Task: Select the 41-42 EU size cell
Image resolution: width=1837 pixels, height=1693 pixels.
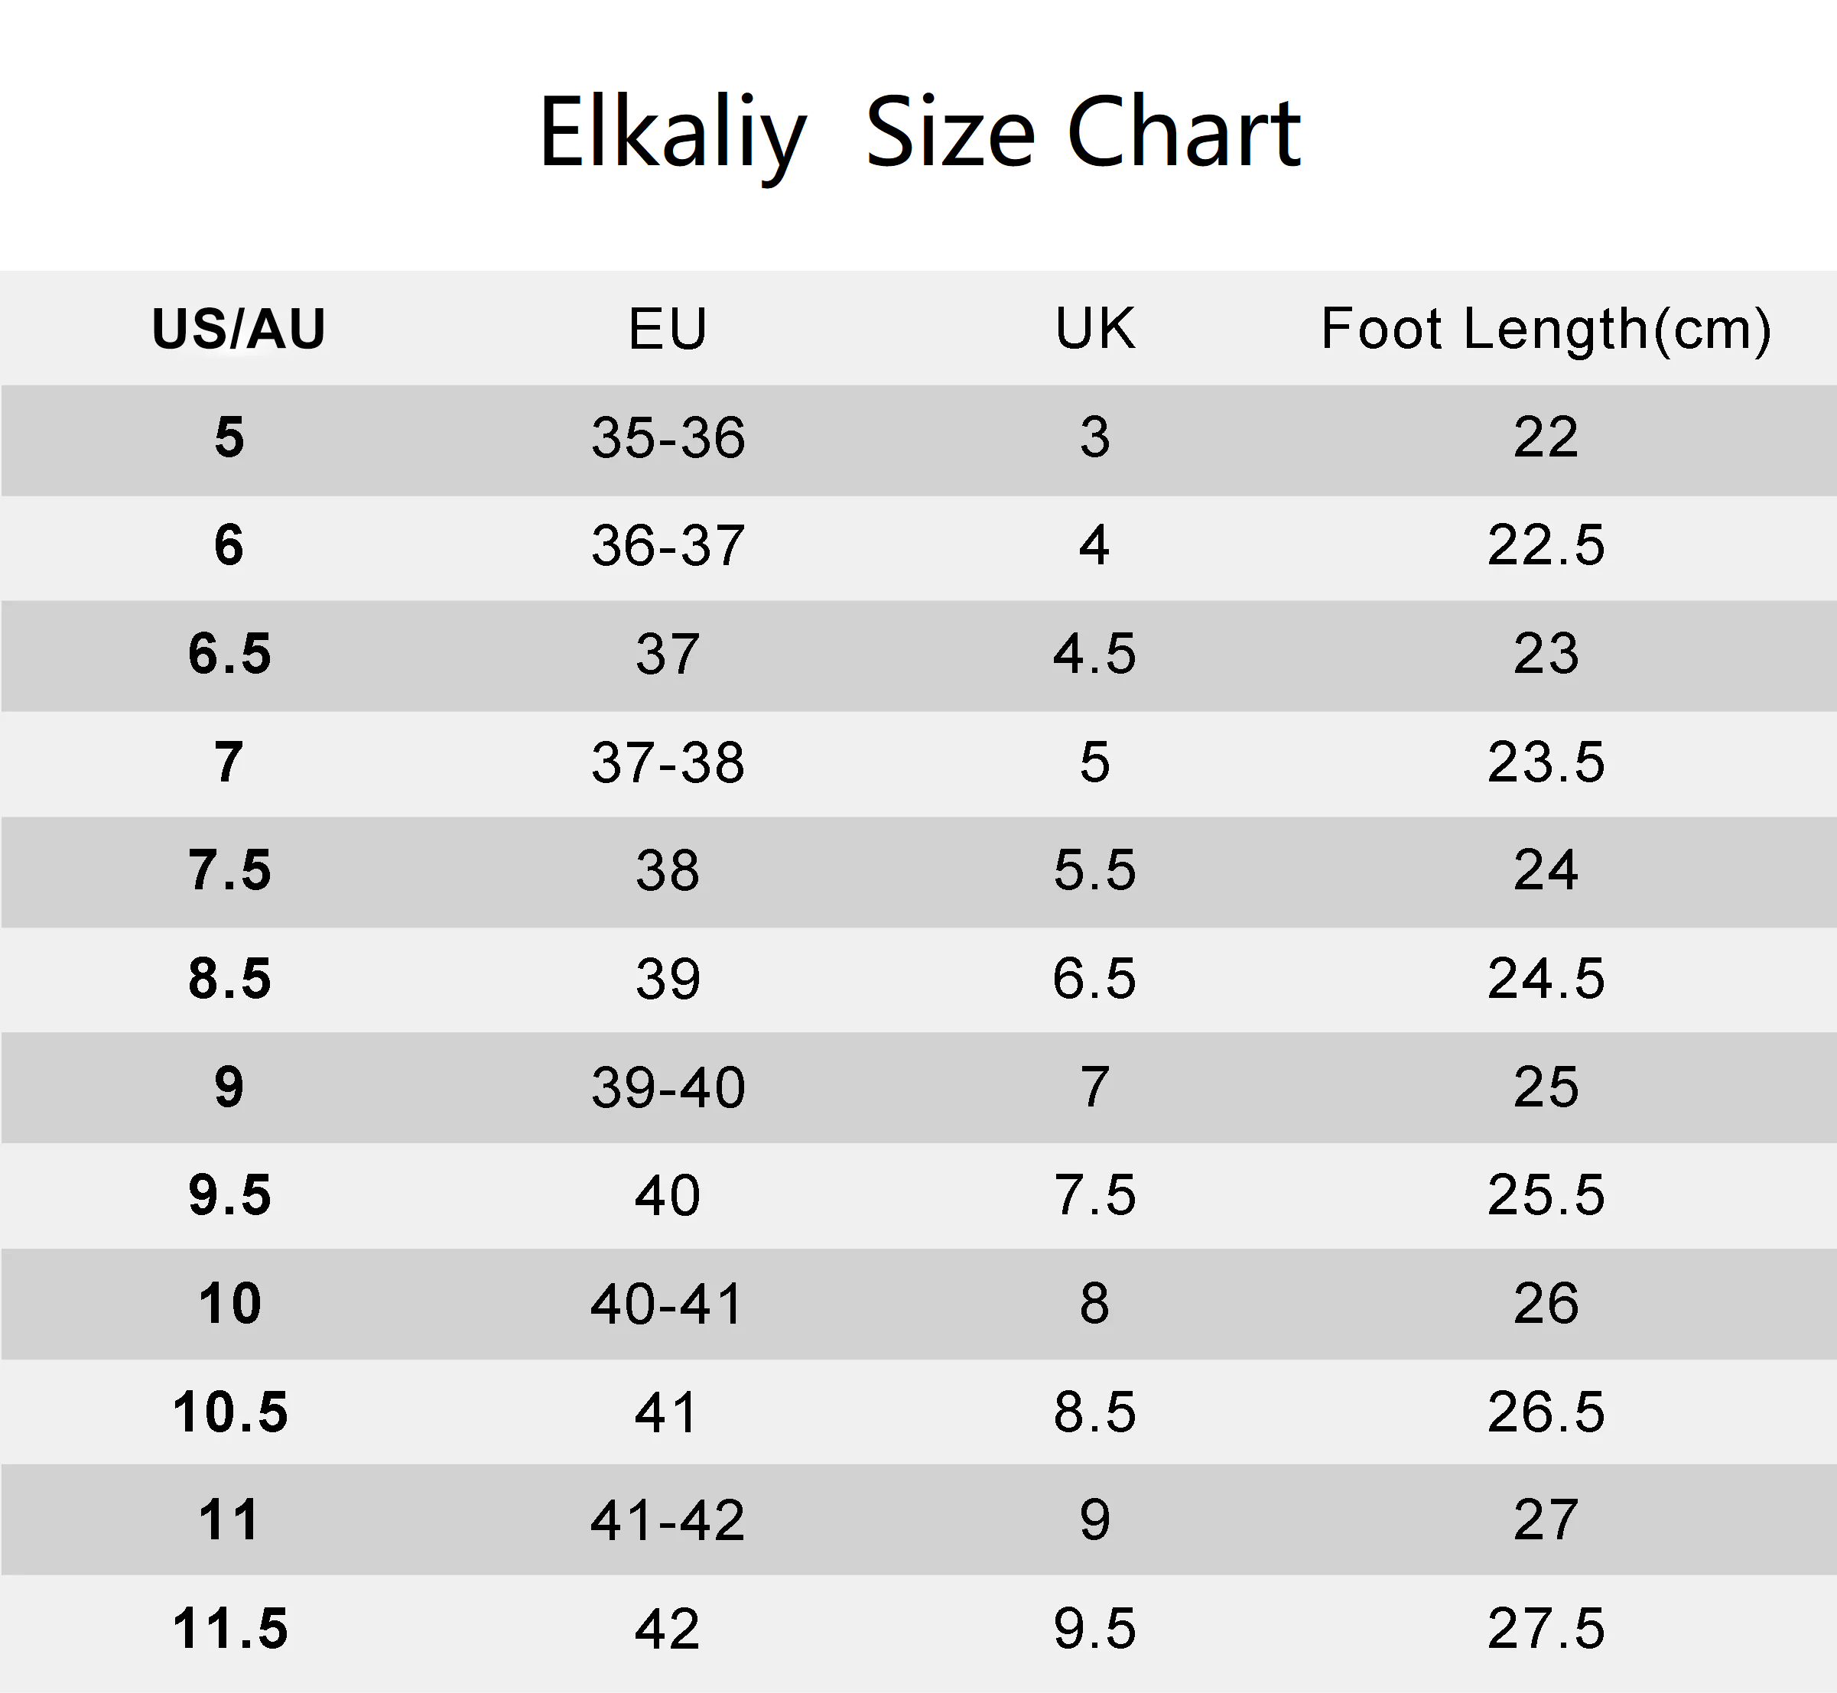Action: (x=667, y=1520)
